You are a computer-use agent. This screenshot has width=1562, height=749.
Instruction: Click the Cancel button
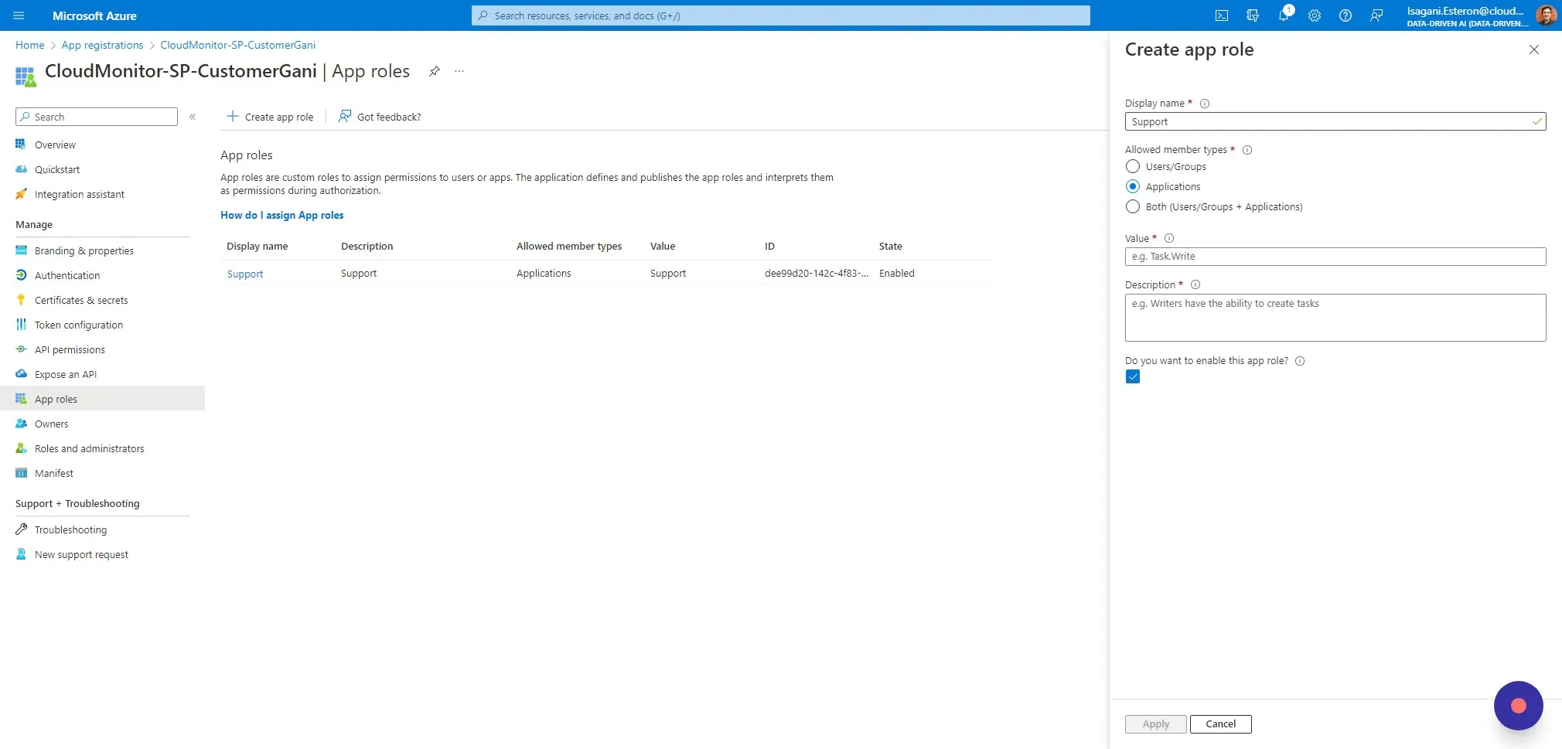pos(1221,724)
